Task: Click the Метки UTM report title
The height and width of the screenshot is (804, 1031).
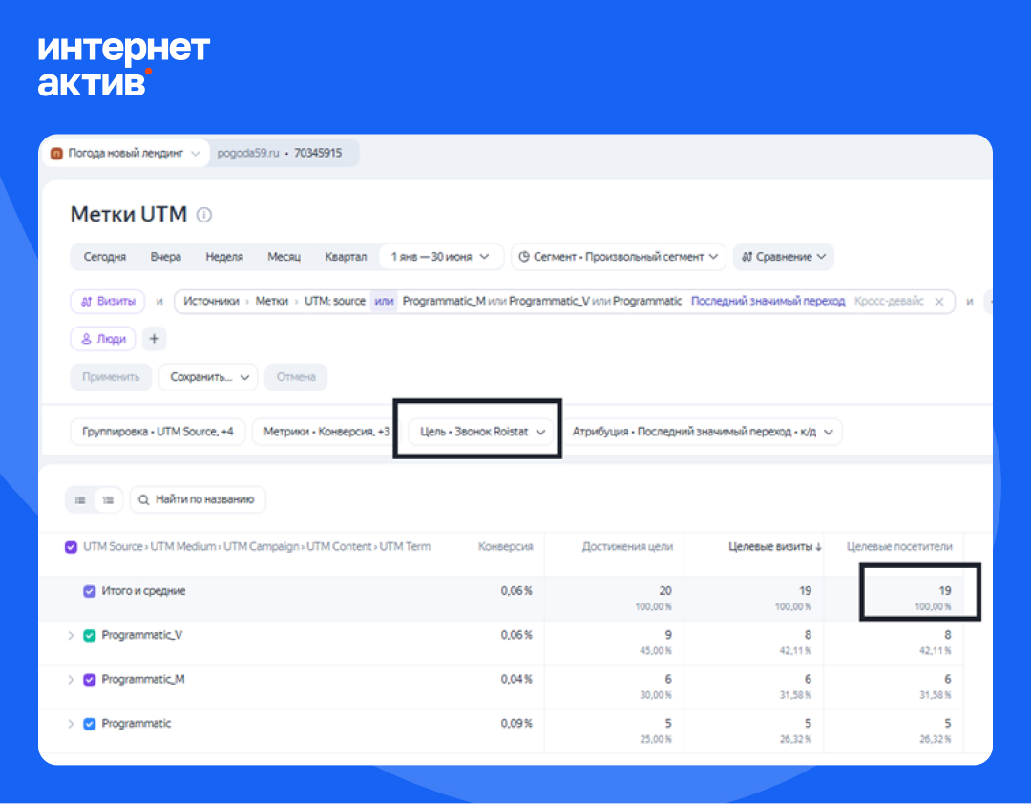Action: (129, 215)
